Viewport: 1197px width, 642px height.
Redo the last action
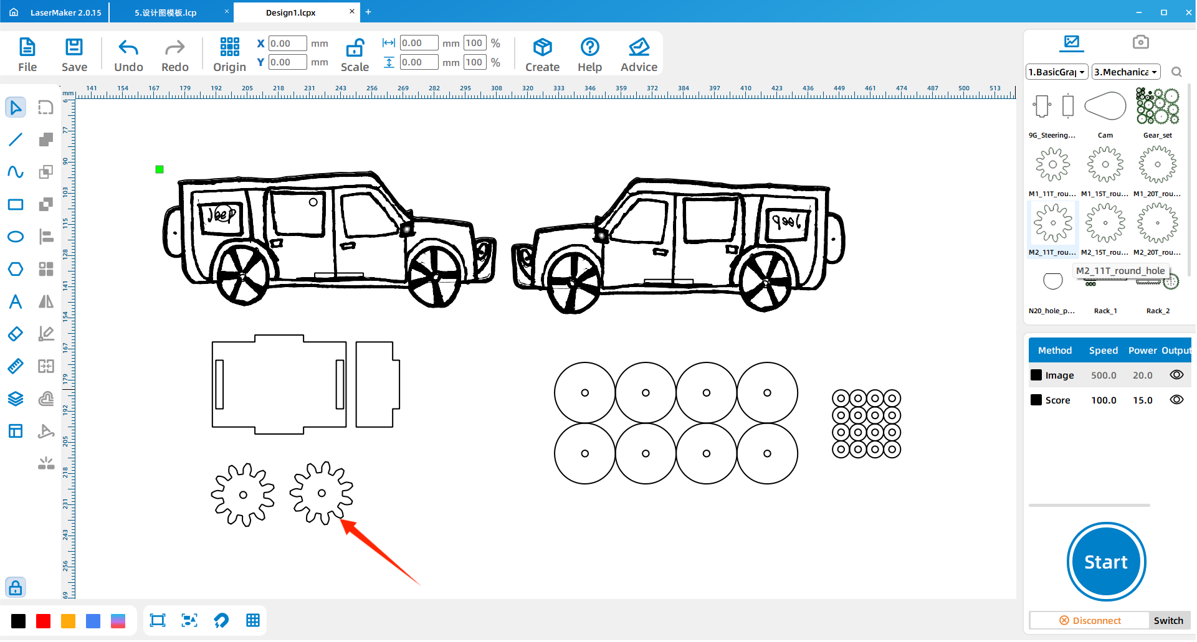coord(174,48)
